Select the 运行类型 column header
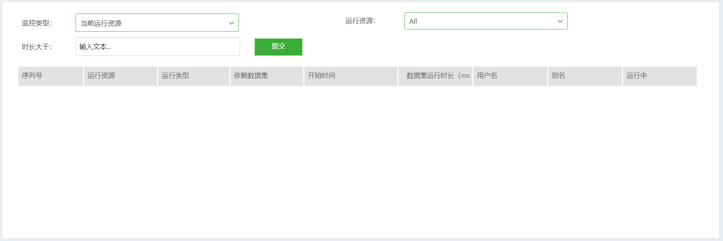The width and height of the screenshot is (723, 241). pyautogui.click(x=194, y=76)
